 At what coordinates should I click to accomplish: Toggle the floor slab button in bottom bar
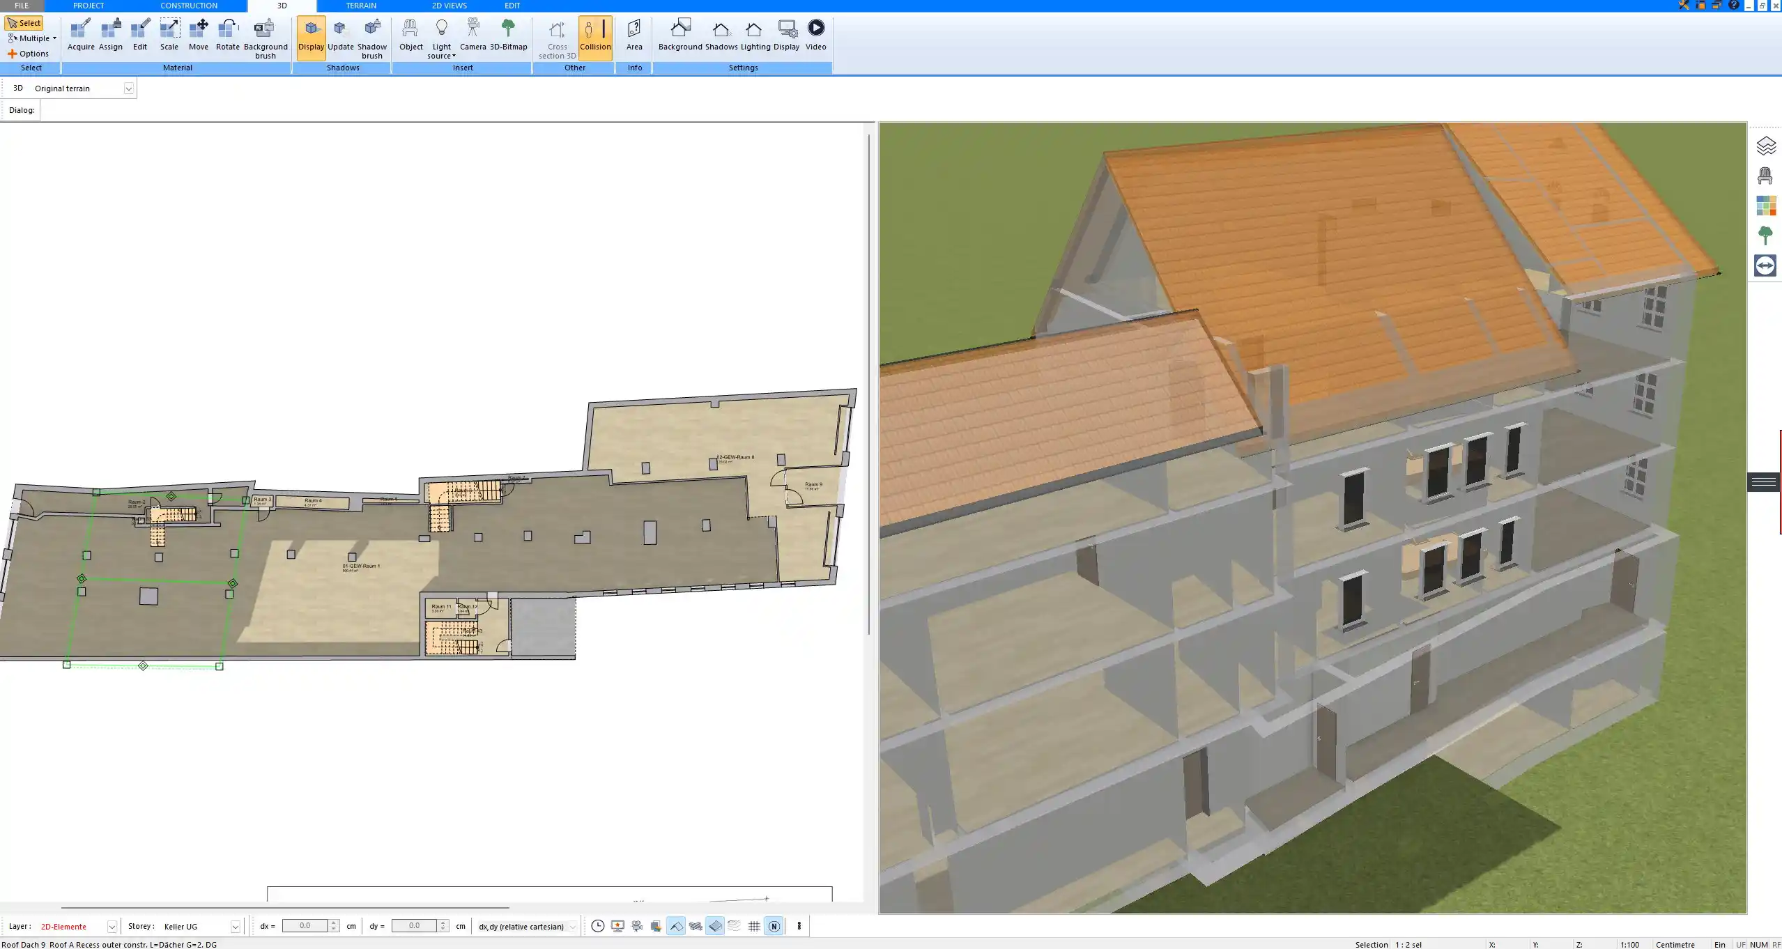click(x=715, y=926)
